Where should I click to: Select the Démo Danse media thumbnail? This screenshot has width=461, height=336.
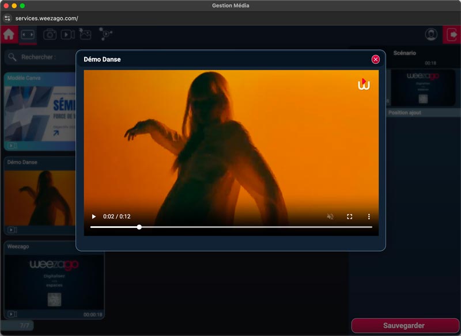click(40, 198)
